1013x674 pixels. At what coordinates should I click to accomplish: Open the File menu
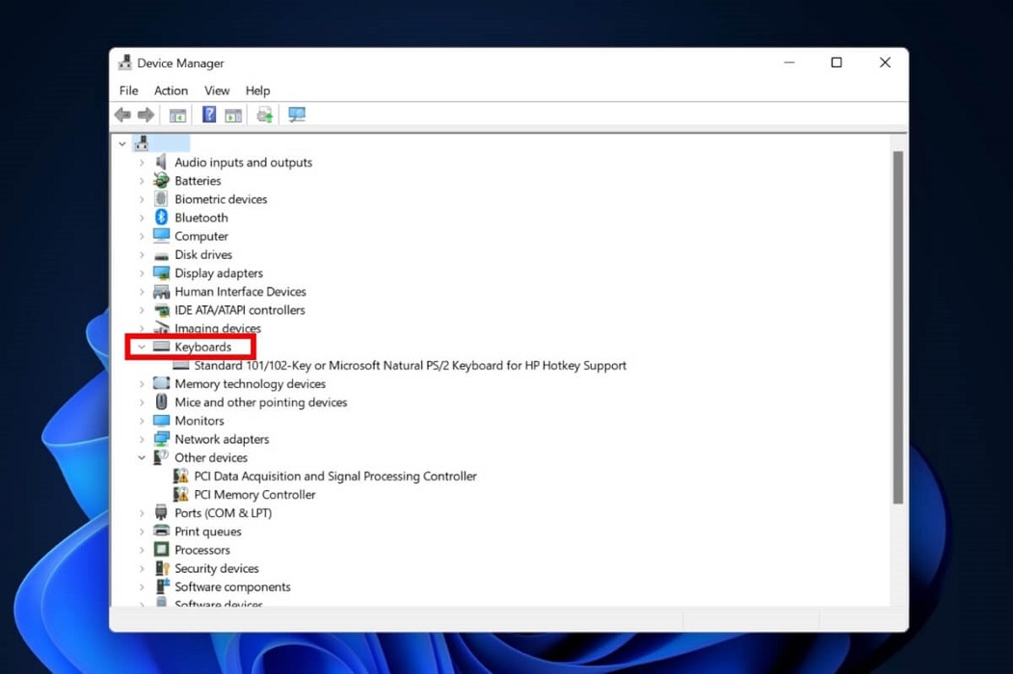click(x=127, y=90)
